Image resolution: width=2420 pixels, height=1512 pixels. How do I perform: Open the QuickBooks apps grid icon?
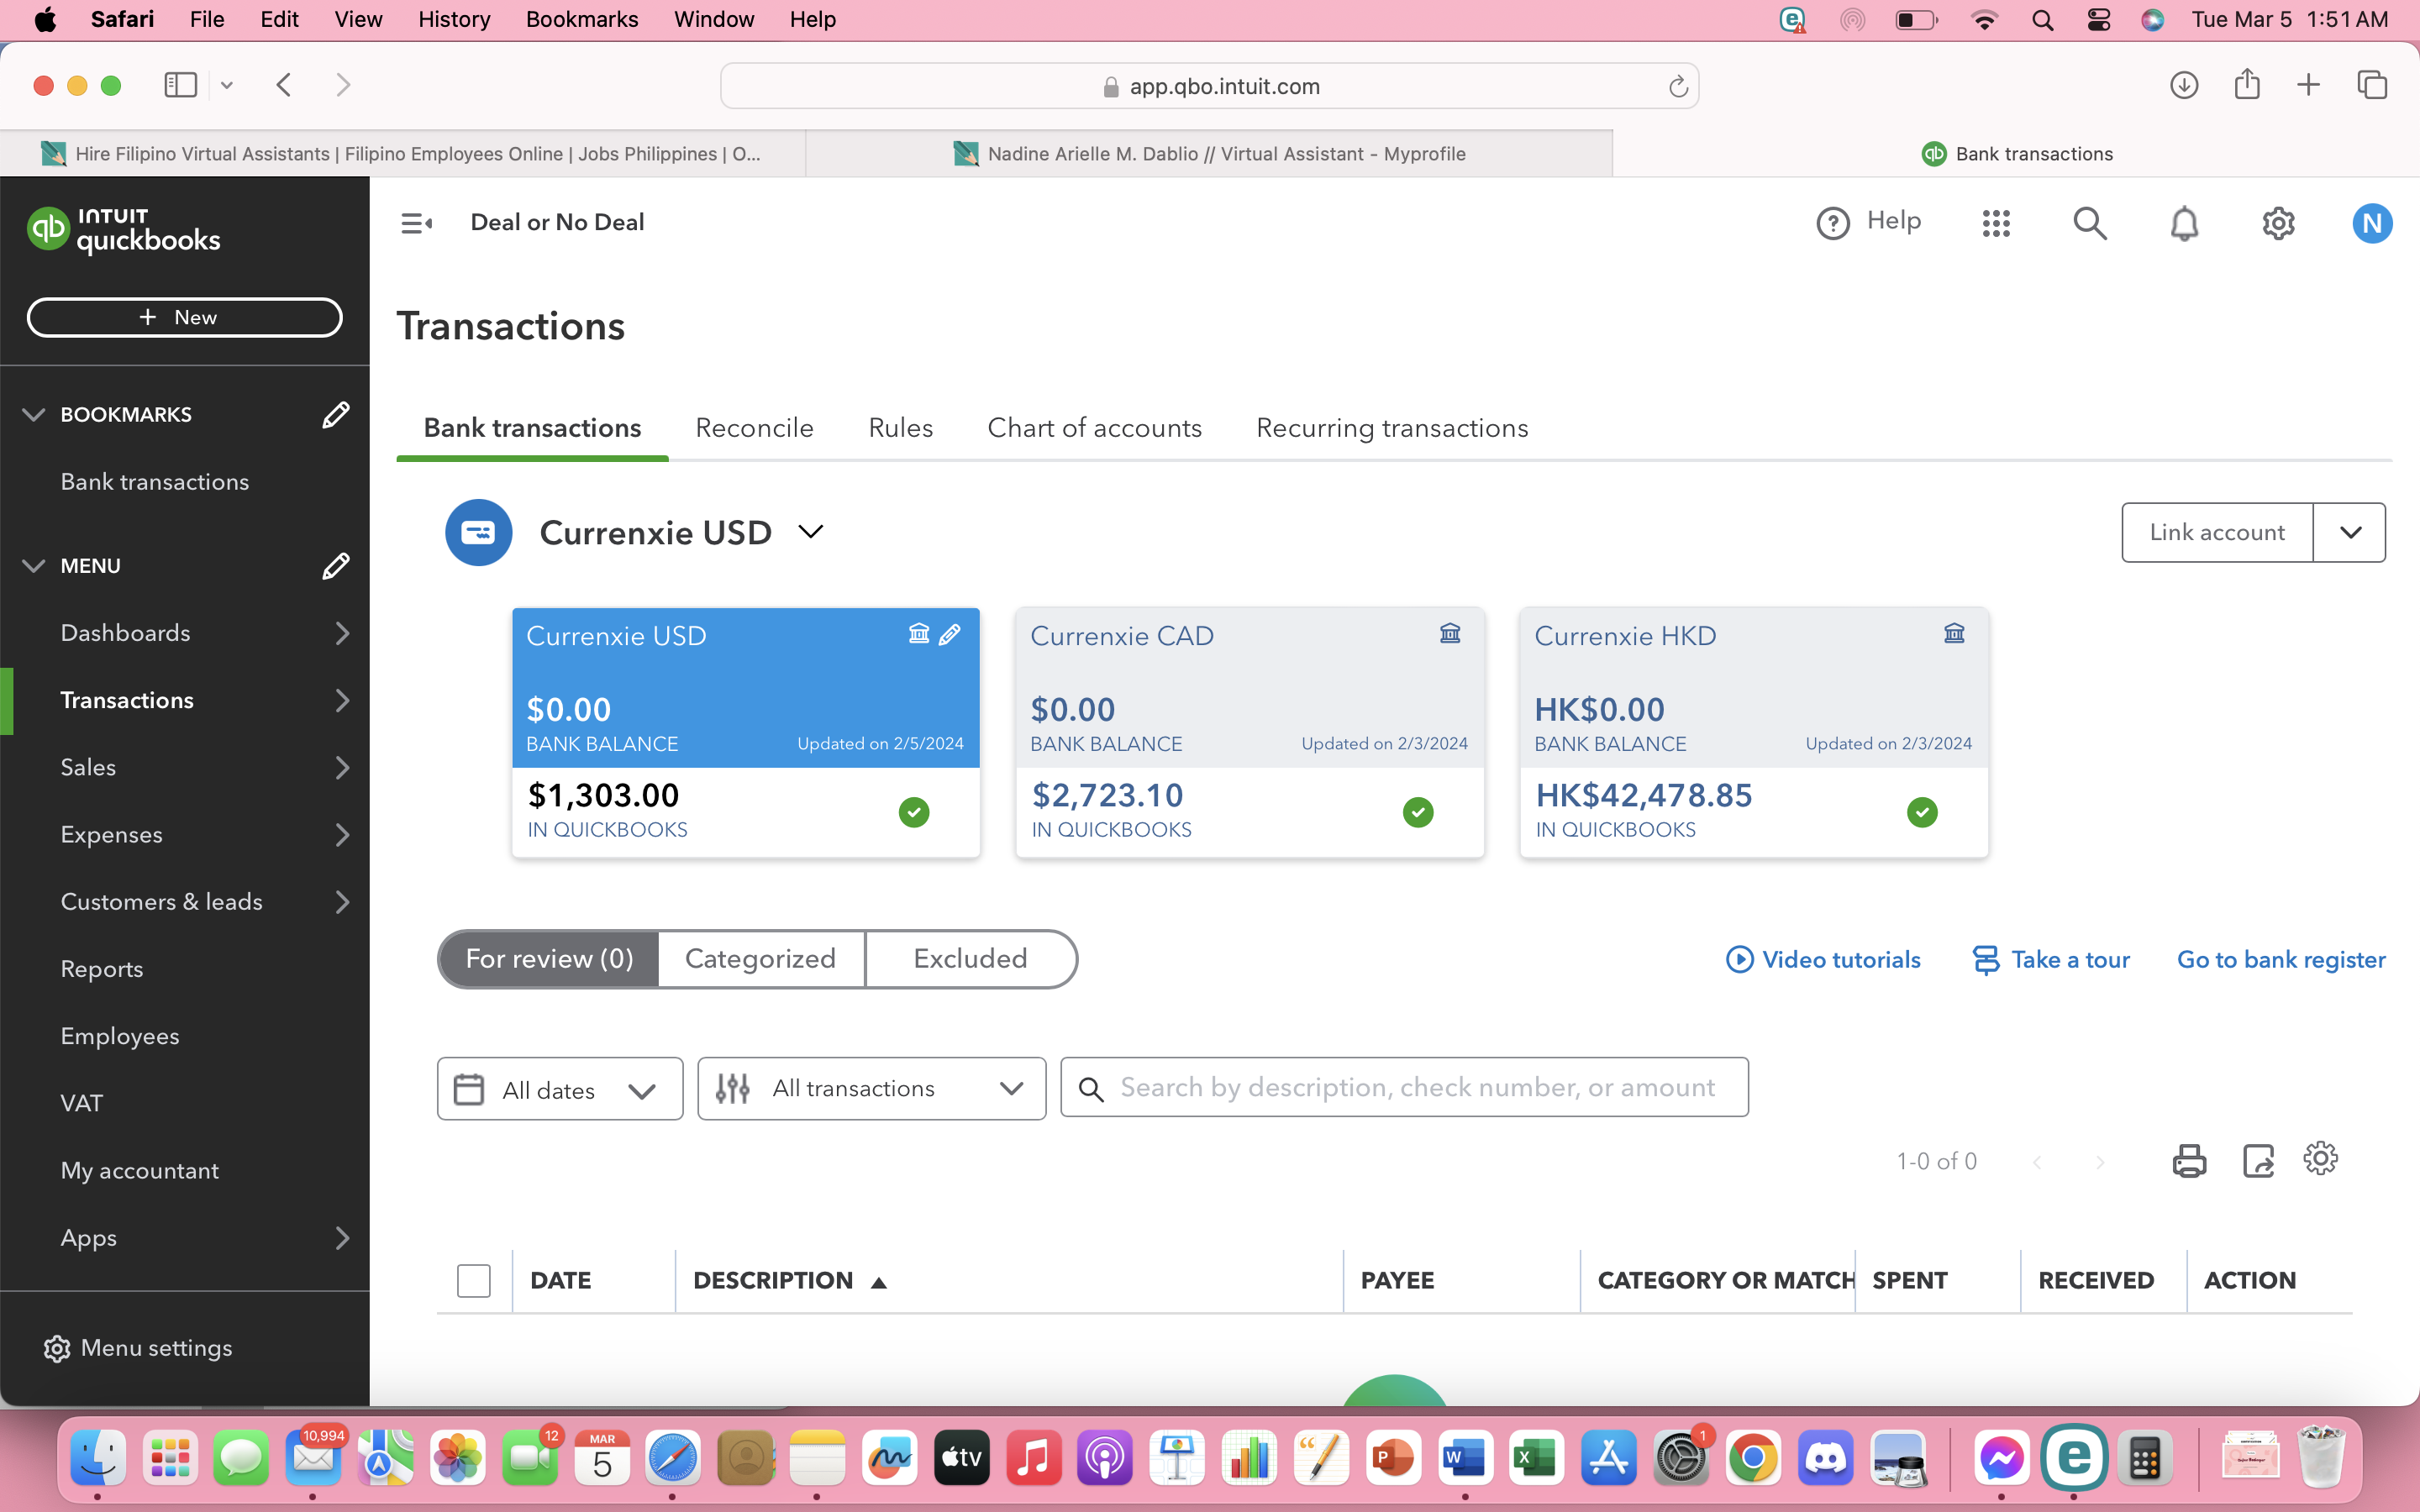click(x=1995, y=223)
